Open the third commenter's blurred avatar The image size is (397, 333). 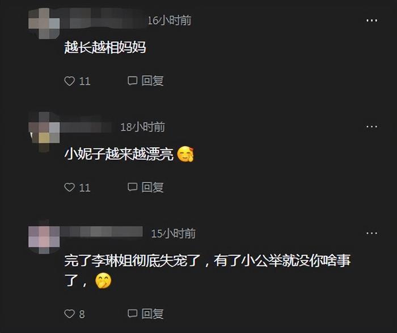[x=44, y=237]
